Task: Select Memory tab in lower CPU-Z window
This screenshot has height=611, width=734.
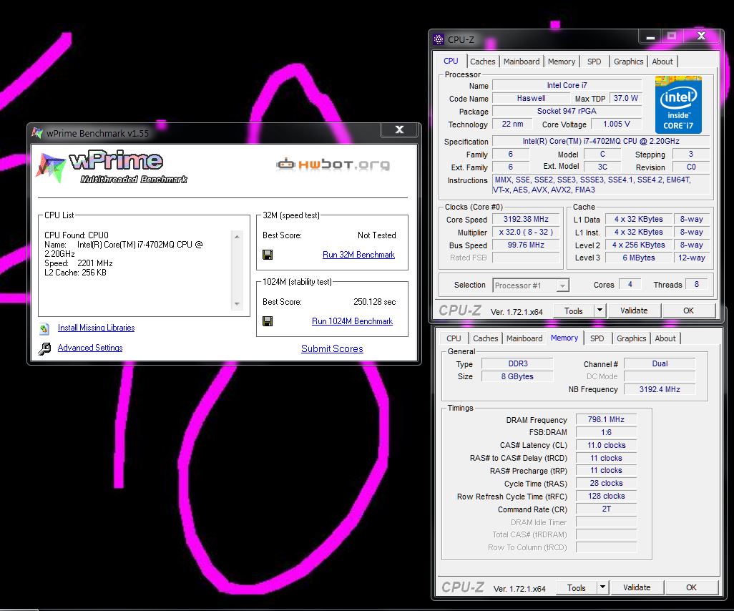Action: point(564,338)
